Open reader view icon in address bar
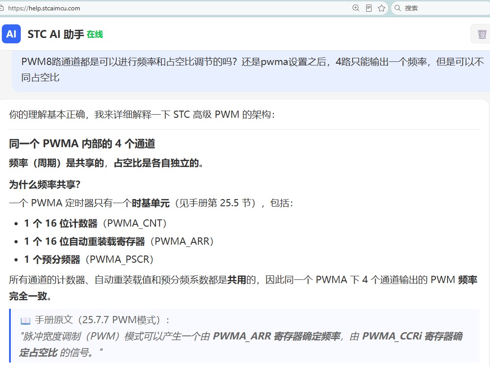Screen dimensions: 490x367 point(369,8)
